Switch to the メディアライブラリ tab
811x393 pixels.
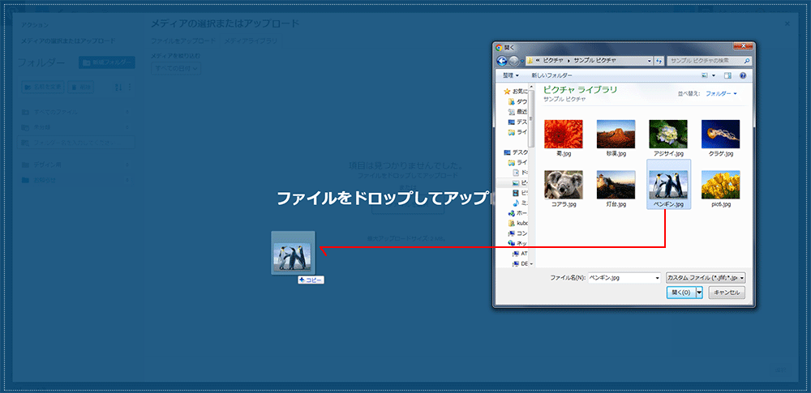pyautogui.click(x=251, y=41)
